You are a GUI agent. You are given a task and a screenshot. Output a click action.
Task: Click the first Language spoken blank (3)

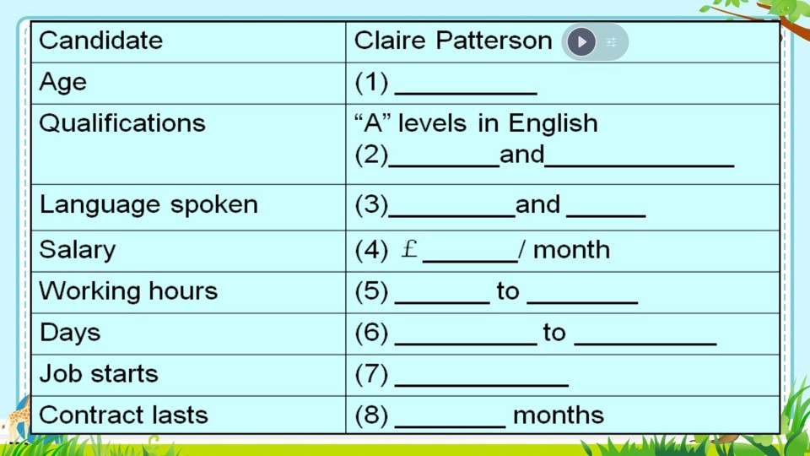pos(451,210)
